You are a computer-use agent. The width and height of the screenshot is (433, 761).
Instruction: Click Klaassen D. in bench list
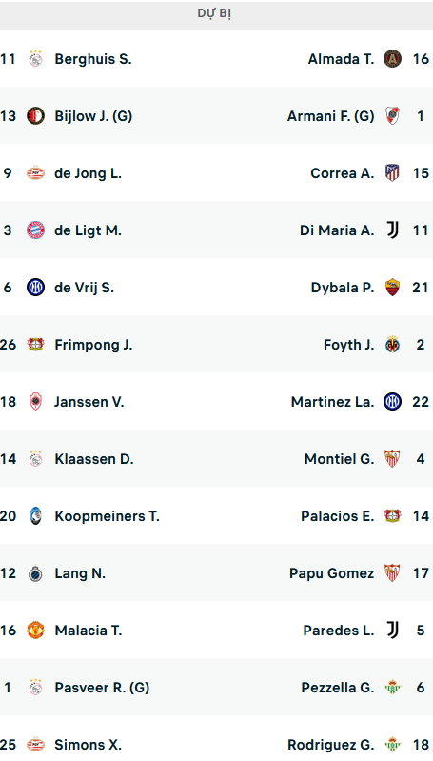pyautogui.click(x=94, y=459)
